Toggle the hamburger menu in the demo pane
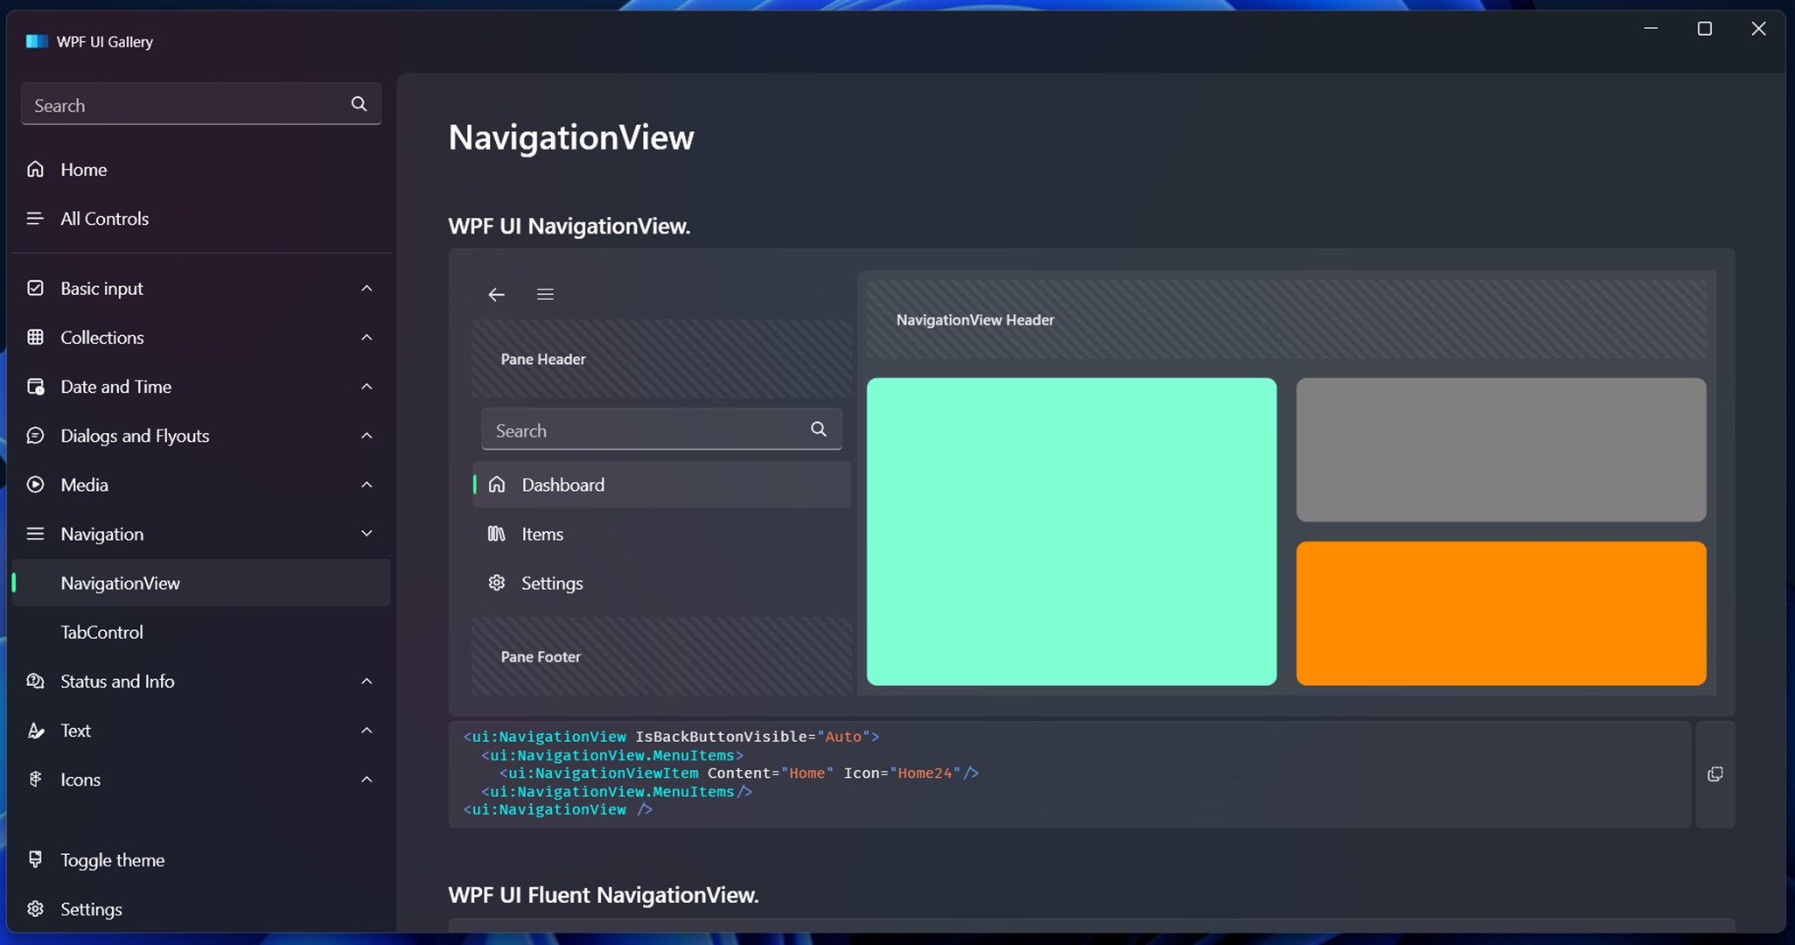1795x945 pixels. point(545,295)
